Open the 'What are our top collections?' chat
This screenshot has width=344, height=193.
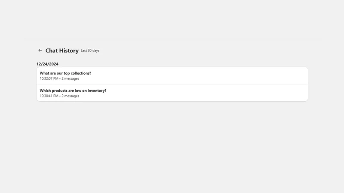pos(172,75)
